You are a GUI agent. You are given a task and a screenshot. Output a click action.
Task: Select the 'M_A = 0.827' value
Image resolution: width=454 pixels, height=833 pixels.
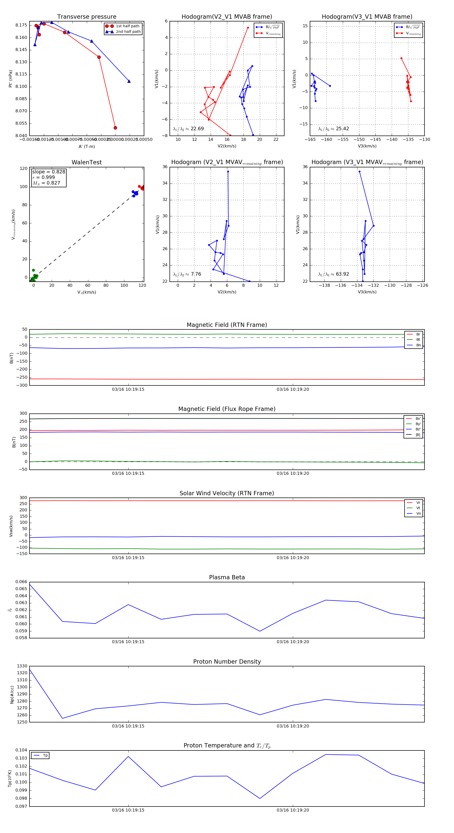(x=46, y=183)
